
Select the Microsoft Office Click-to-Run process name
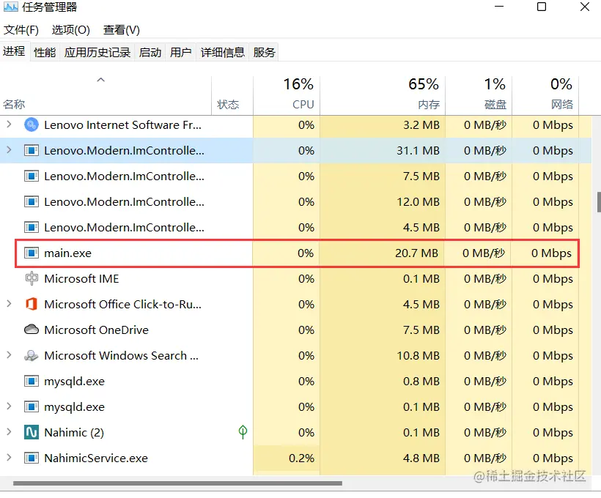tap(122, 304)
